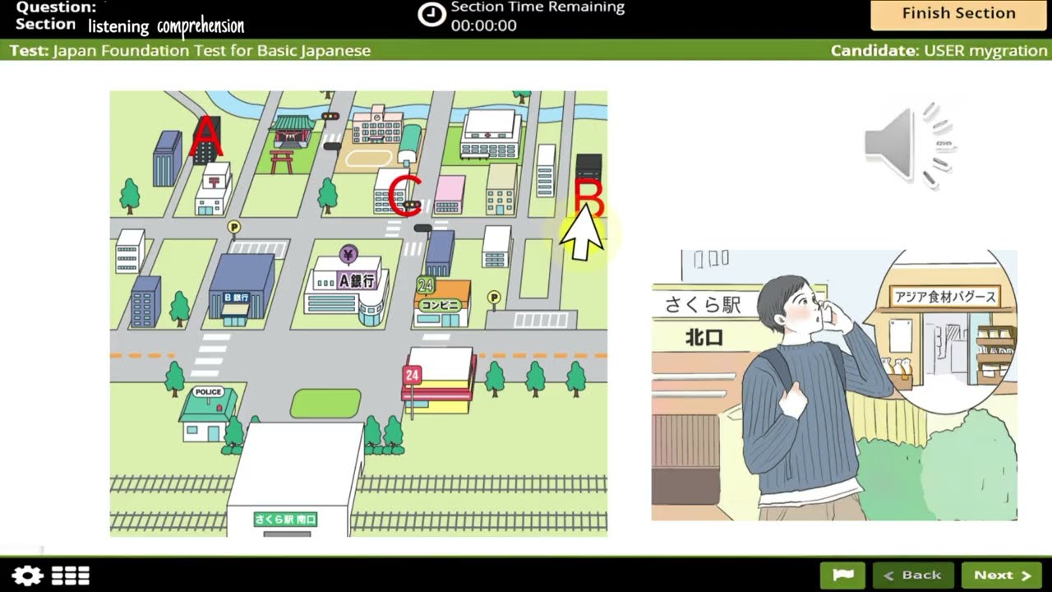The width and height of the screenshot is (1052, 592).
Task: Click the B銀行 blue building
Action: pos(239,288)
